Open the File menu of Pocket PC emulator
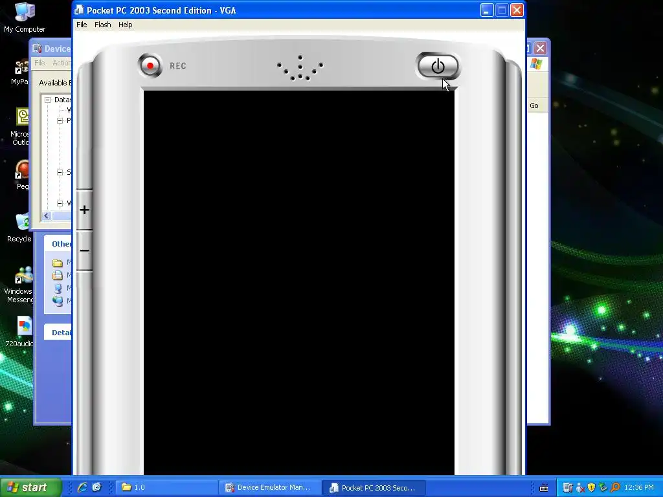The height and width of the screenshot is (497, 663). pos(82,25)
